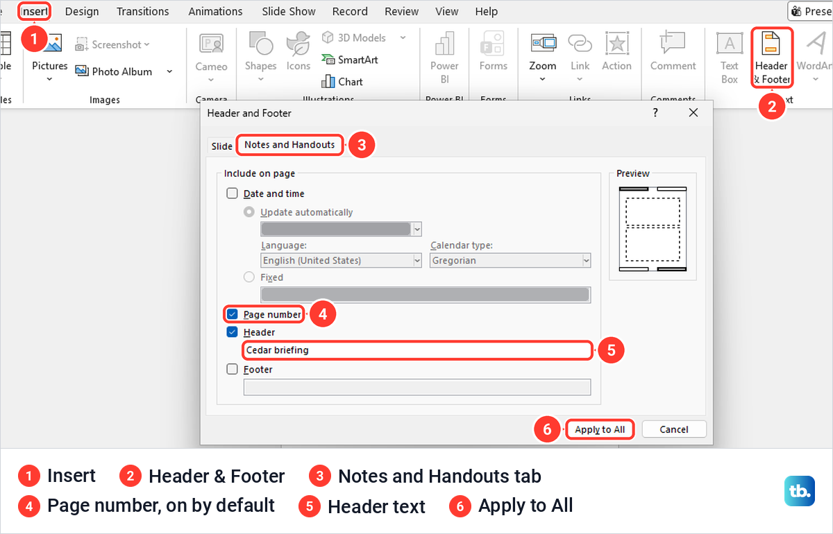Add a Comment from the ribbon

pos(673,52)
